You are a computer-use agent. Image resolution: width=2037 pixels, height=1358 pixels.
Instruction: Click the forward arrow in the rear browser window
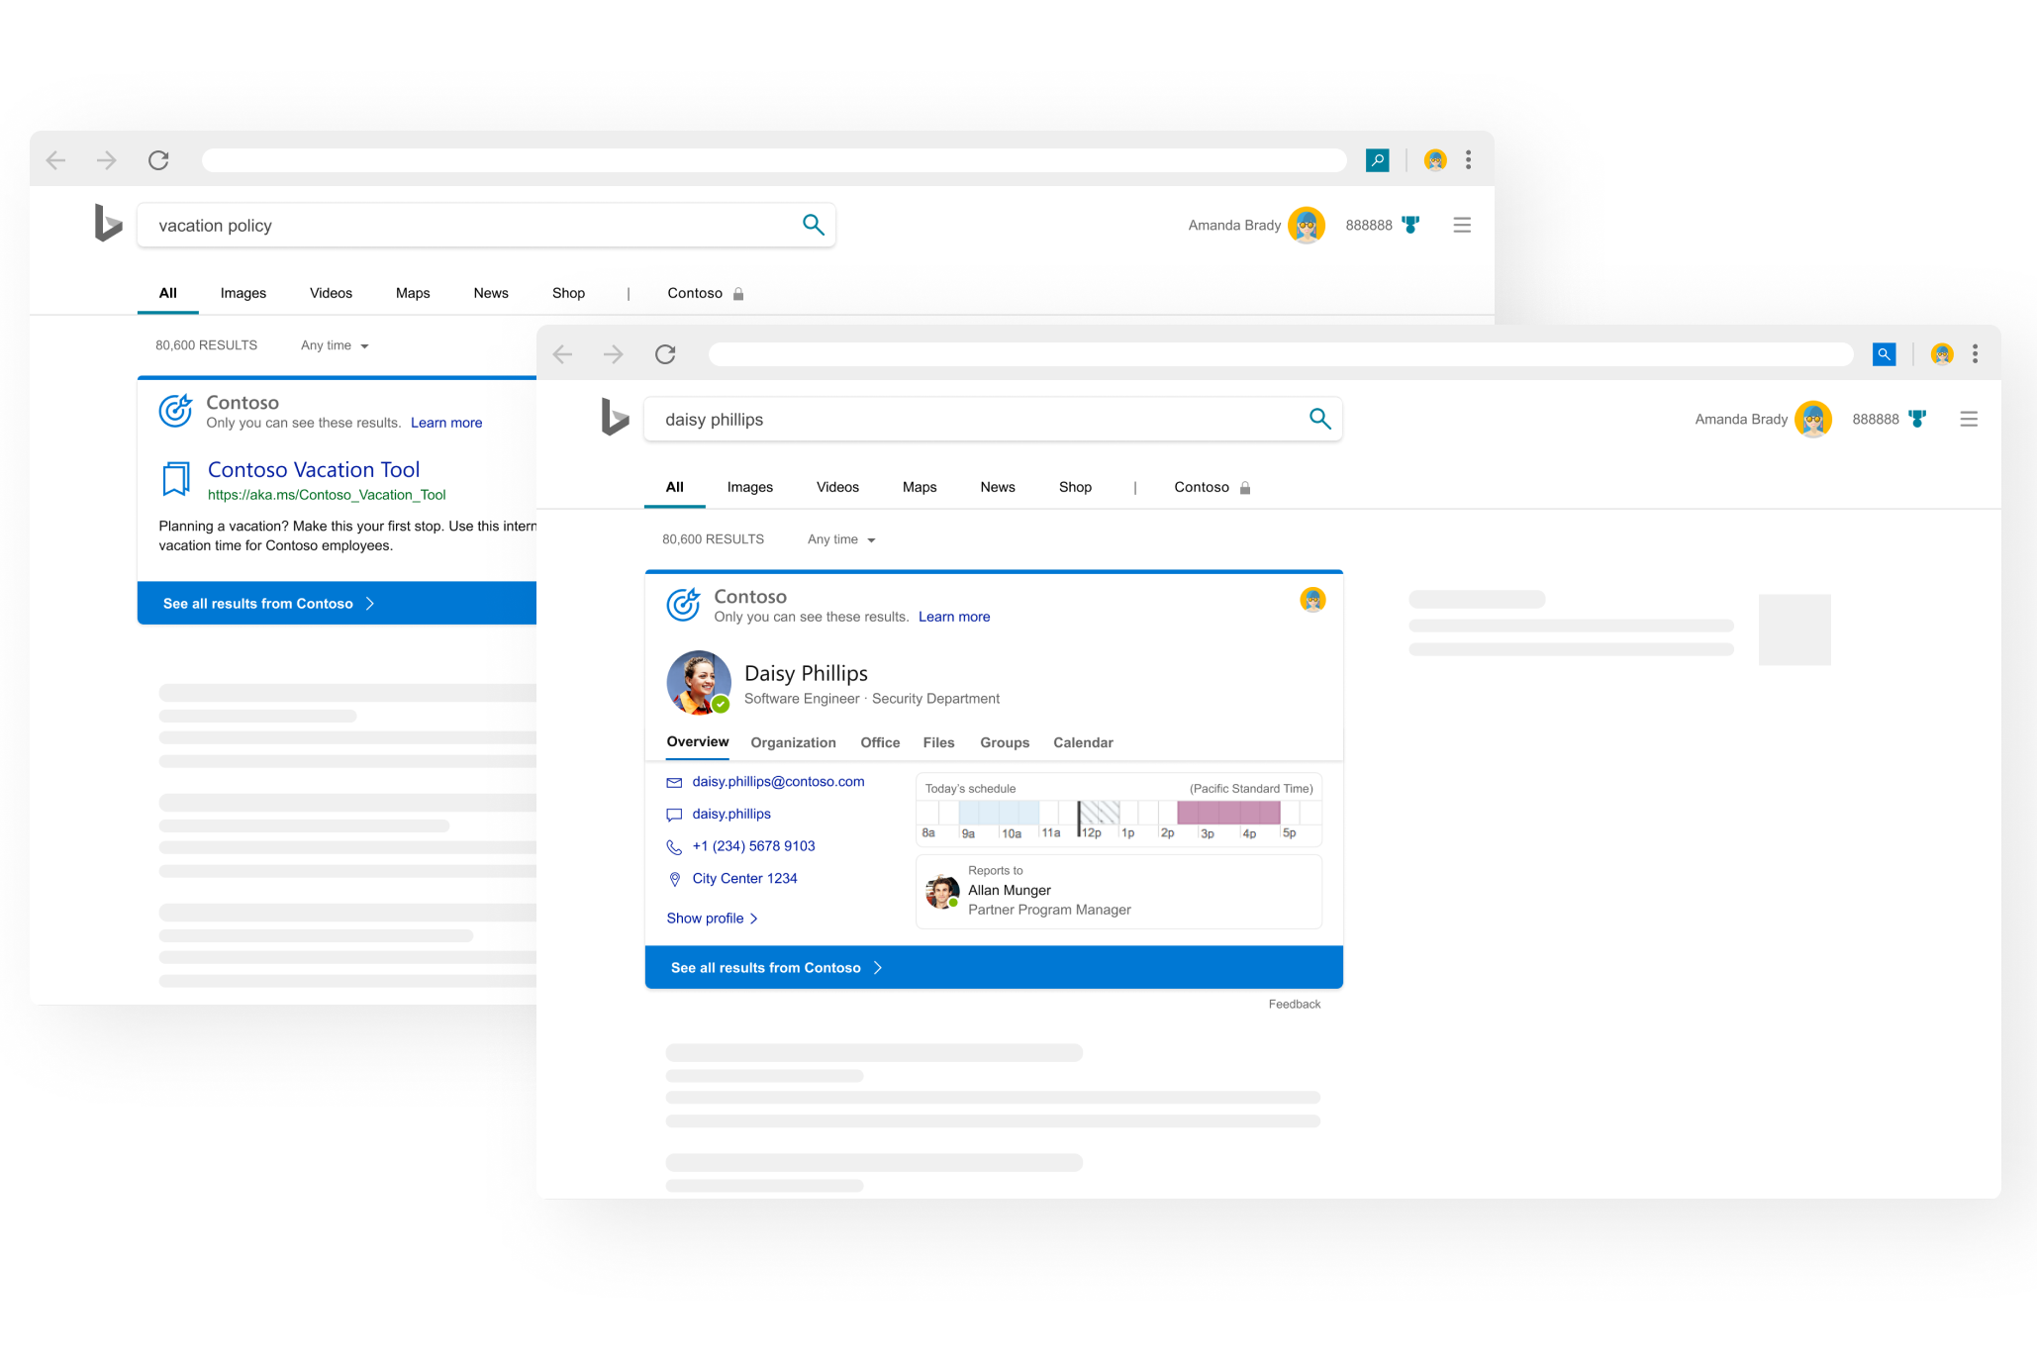pyautogui.click(x=106, y=160)
